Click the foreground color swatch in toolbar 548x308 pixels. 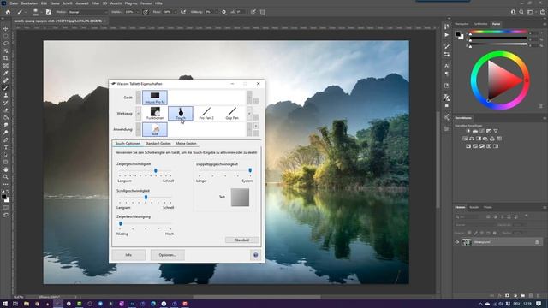(x=3, y=197)
